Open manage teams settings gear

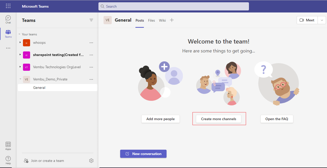91,161
